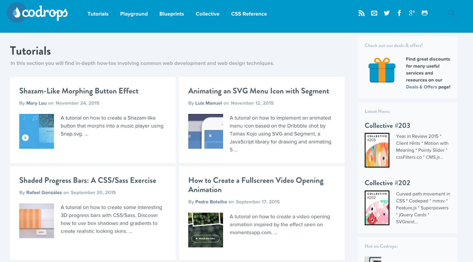Open the Collective #202 heading

coord(387,183)
